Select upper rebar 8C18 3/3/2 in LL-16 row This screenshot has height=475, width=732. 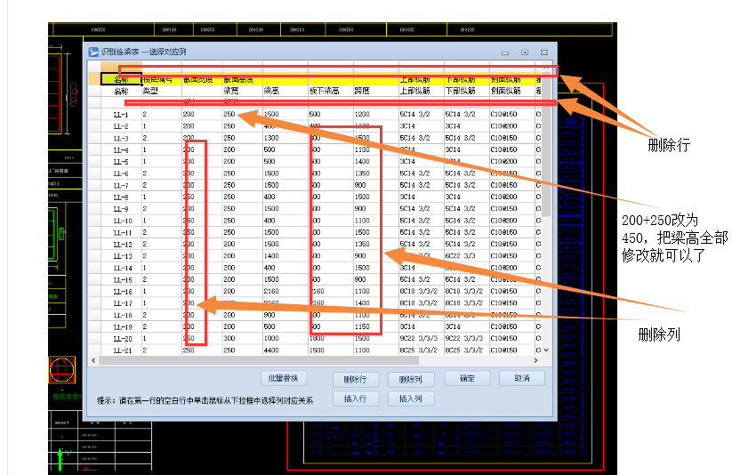click(422, 292)
